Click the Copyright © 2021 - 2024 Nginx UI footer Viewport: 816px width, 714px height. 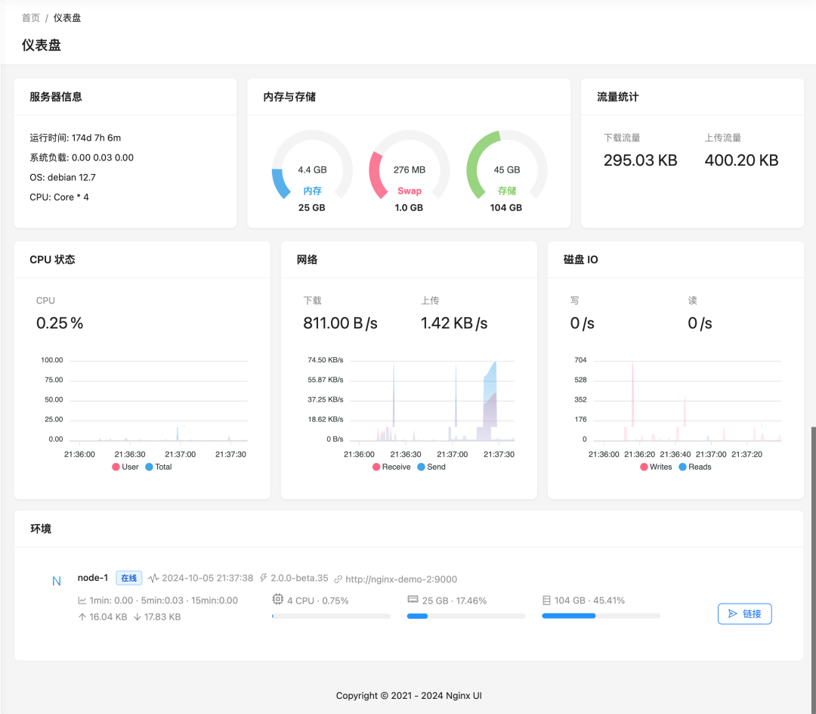tap(409, 695)
